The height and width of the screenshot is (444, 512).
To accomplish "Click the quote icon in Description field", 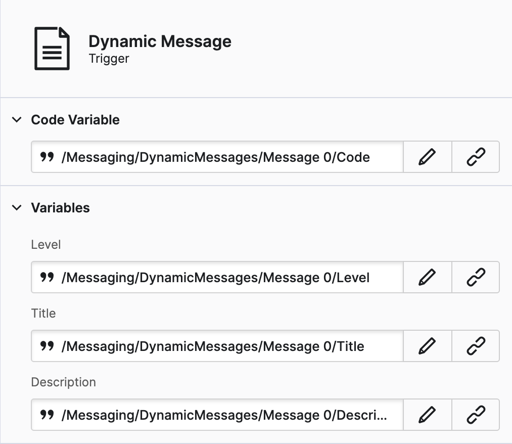I will [47, 415].
